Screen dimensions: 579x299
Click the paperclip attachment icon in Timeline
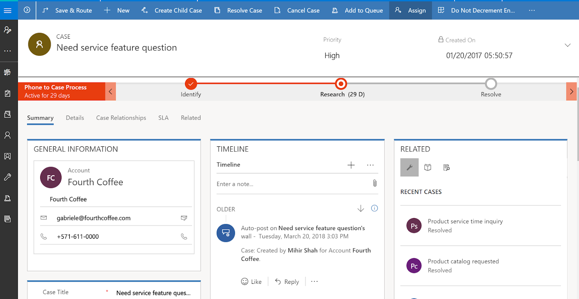click(375, 183)
